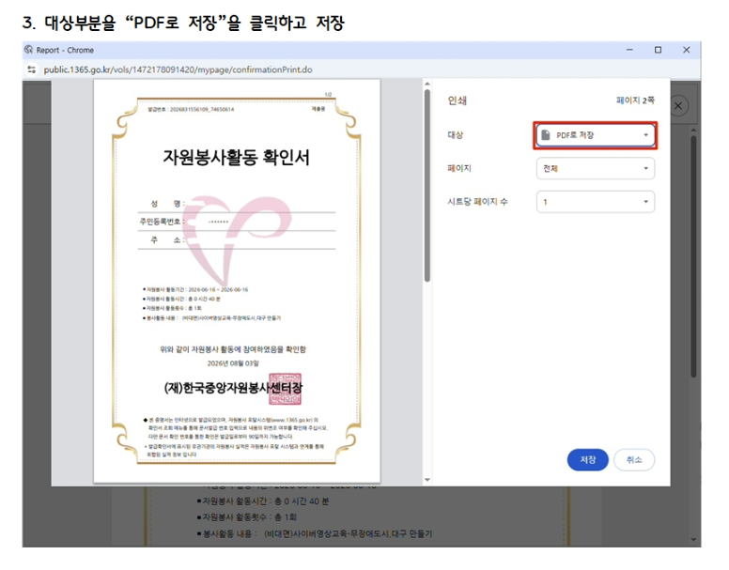Screen dimensions: 729x570
Task: Click the 시트당 페이지 수 label
Action: click(x=477, y=202)
